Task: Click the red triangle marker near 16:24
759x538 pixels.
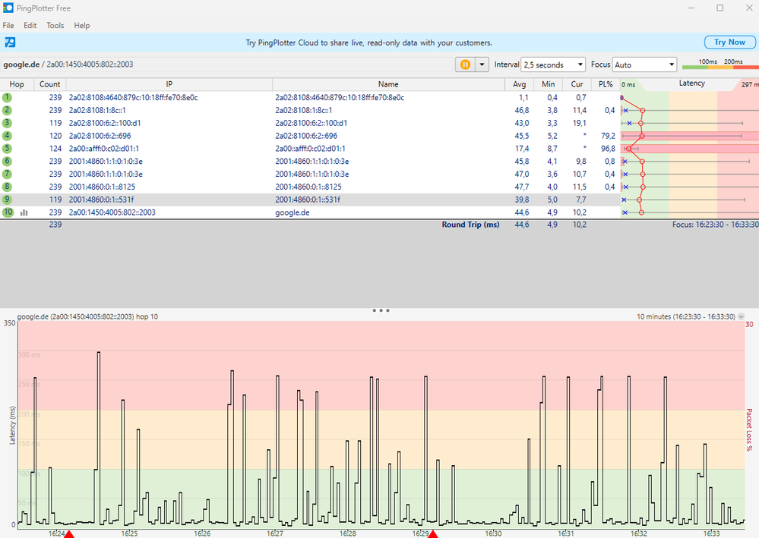Action: 68,534
